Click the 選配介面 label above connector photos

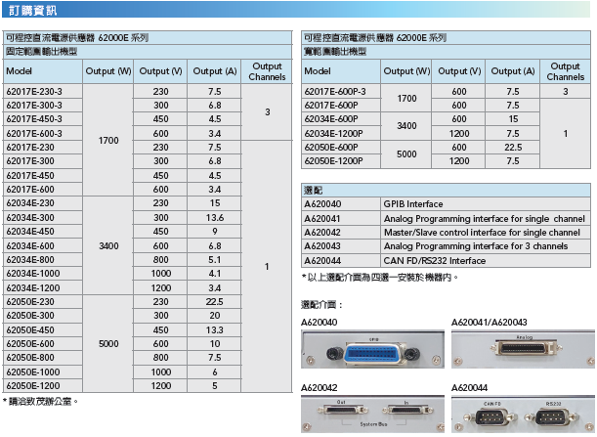(x=321, y=305)
